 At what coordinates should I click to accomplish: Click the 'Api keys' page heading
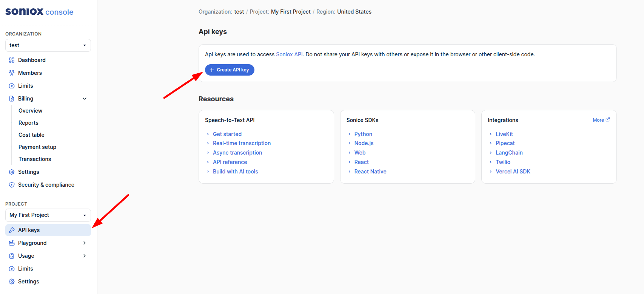click(213, 32)
